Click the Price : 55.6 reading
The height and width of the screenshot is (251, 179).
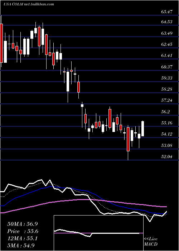point(23,231)
